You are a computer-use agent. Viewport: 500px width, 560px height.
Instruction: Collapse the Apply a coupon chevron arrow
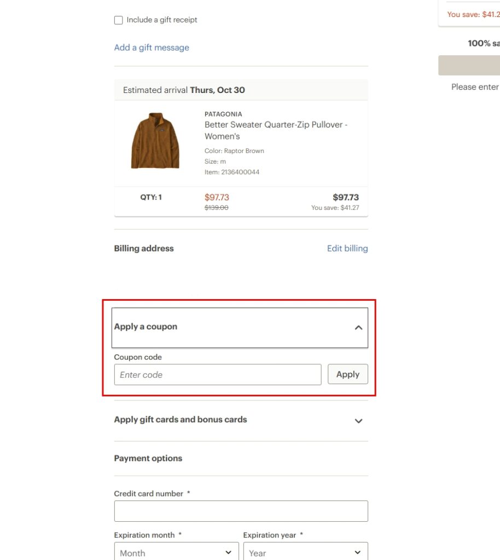click(x=358, y=328)
